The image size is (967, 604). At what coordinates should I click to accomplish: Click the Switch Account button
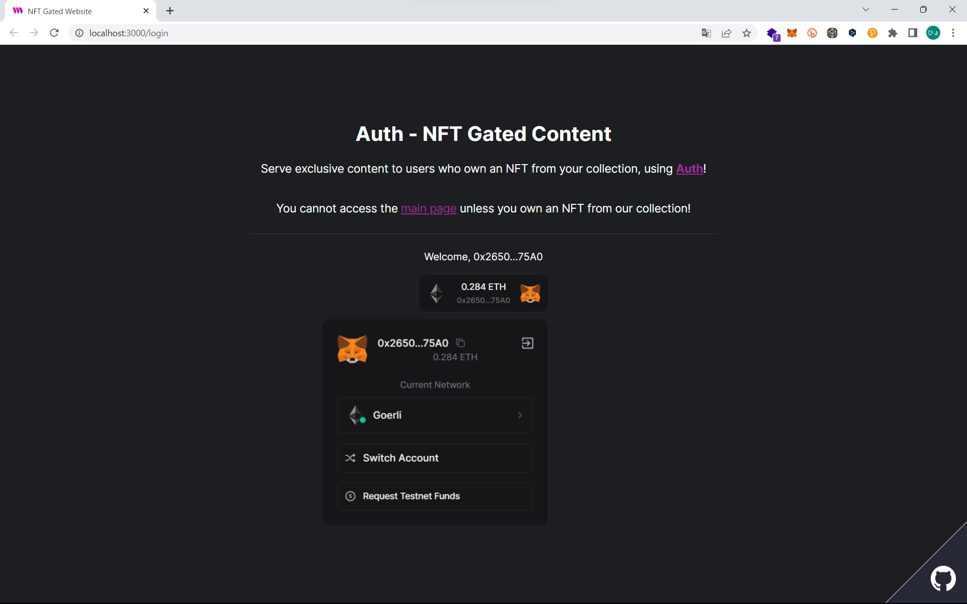click(435, 458)
